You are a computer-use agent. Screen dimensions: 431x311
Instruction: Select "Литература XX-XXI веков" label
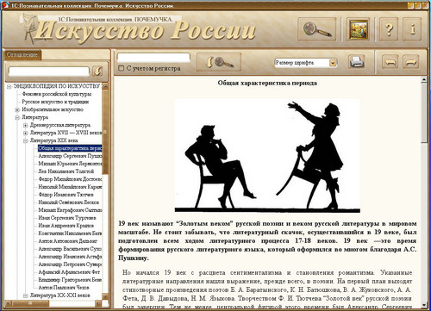click(60, 295)
